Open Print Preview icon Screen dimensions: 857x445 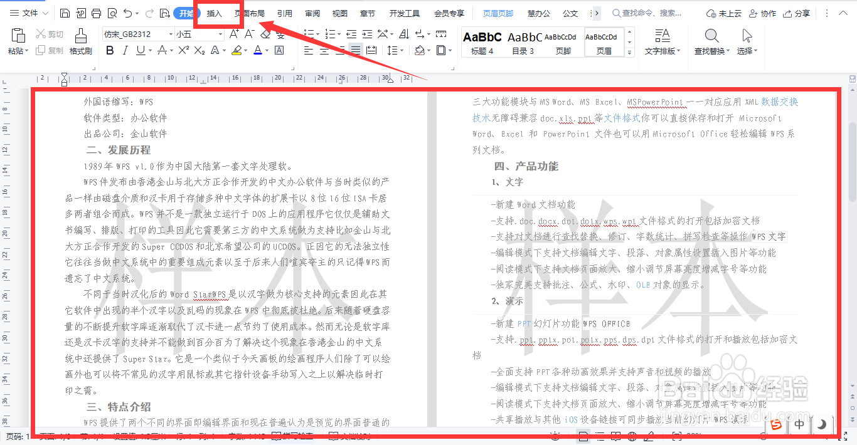(x=112, y=13)
